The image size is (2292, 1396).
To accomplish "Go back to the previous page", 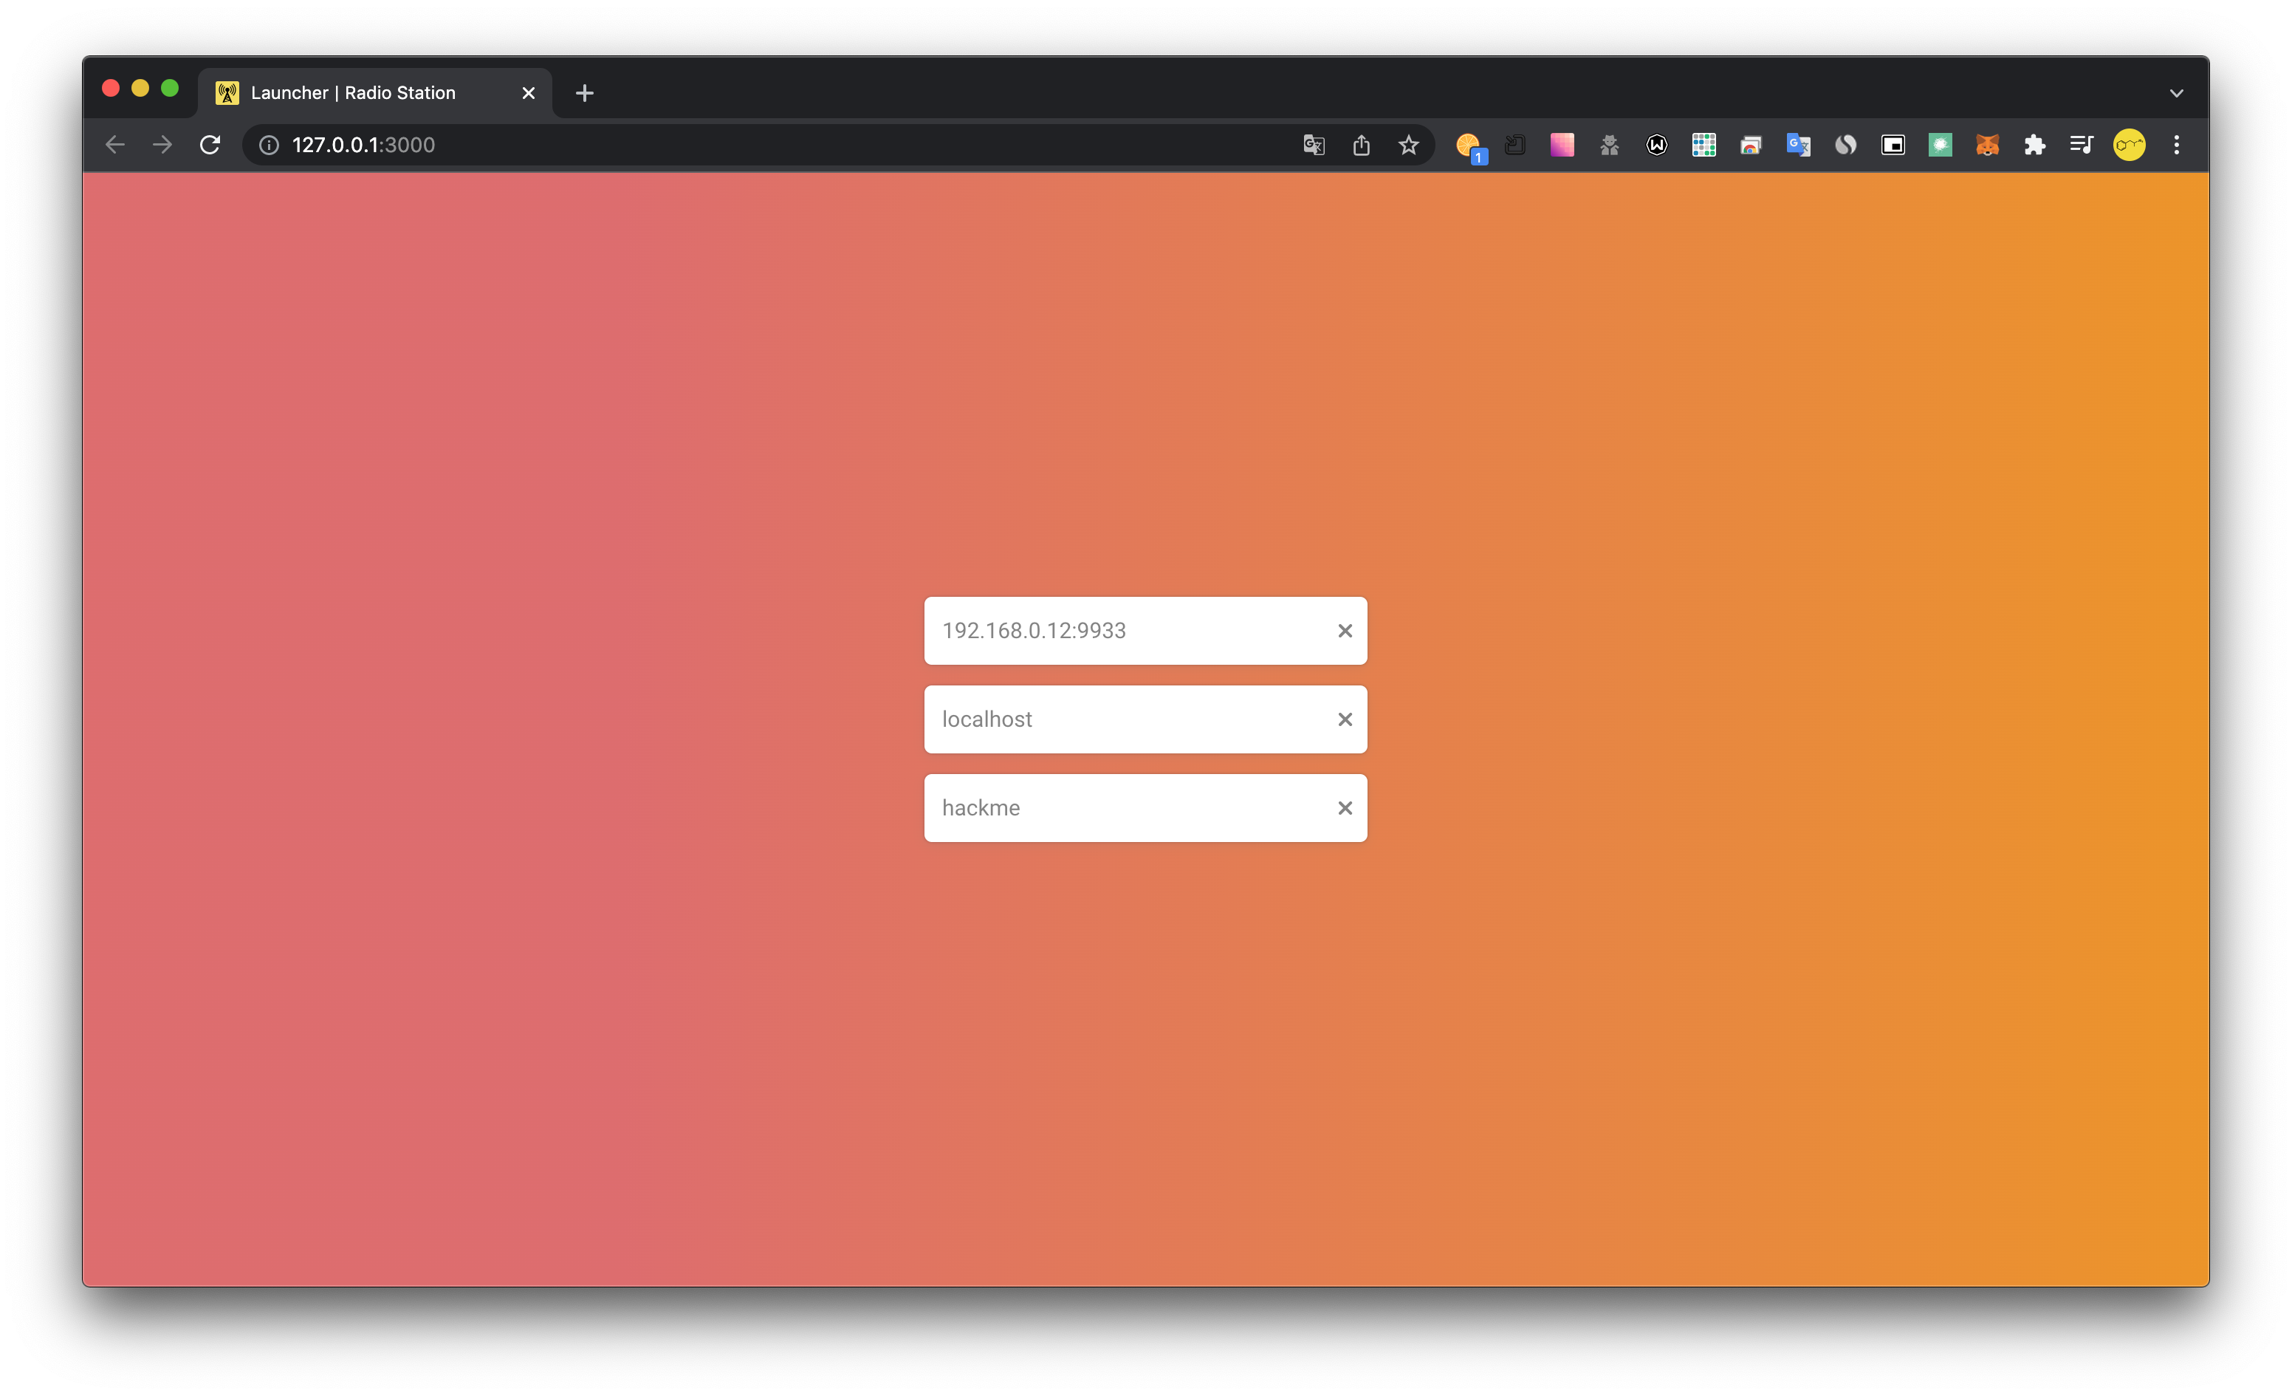I will [x=114, y=144].
